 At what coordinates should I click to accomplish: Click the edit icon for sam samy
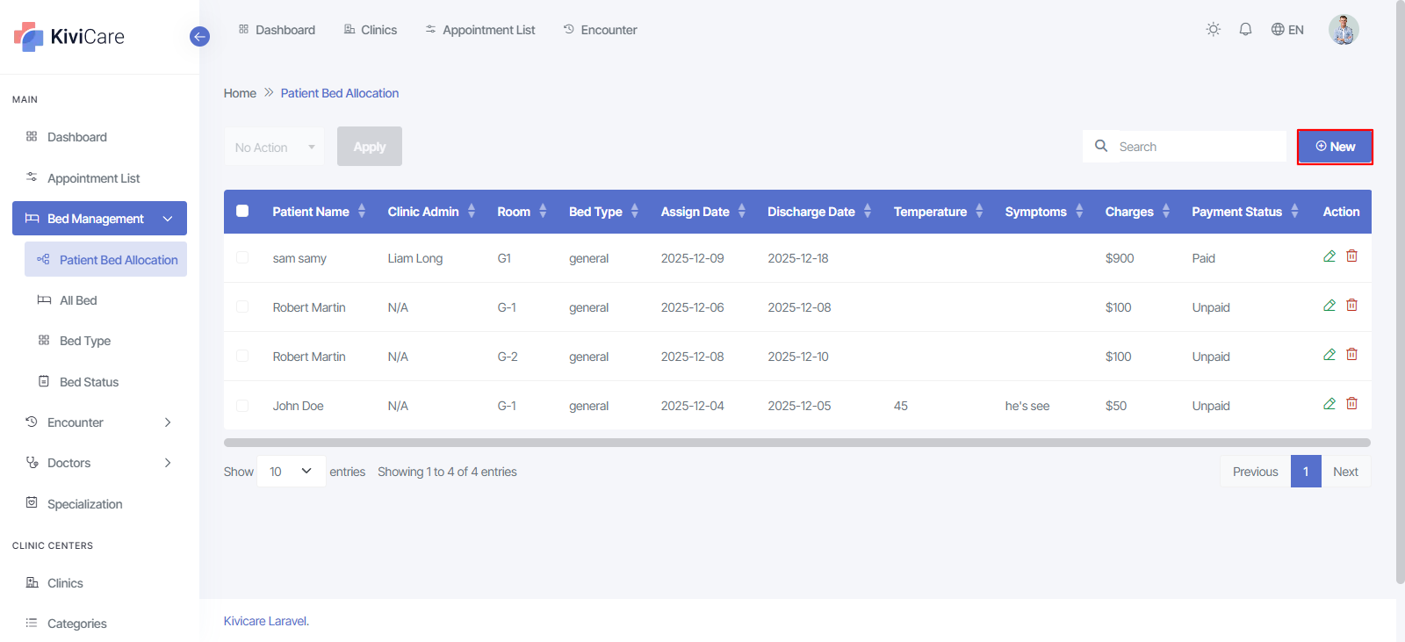pos(1329,256)
